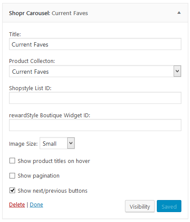Click the rewardStyle Boutique Widget ID field
The image size is (190, 222).
point(95,125)
